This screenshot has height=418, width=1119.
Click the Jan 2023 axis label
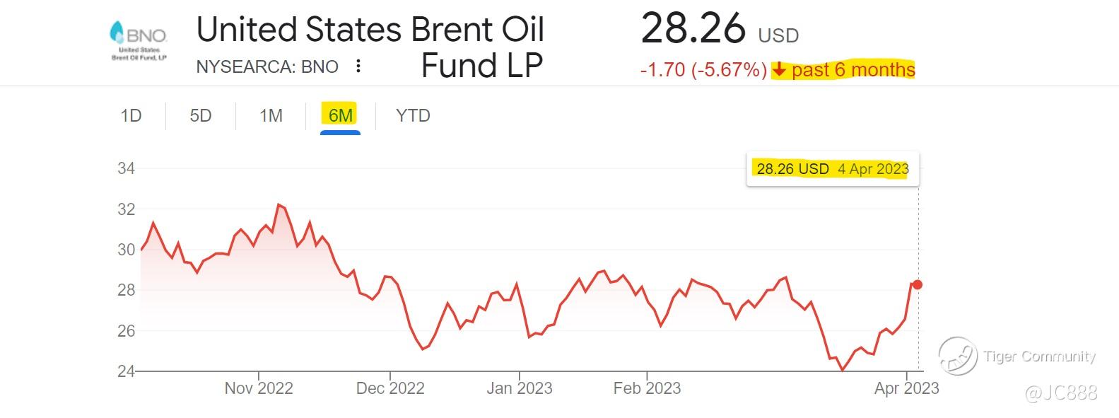point(520,388)
